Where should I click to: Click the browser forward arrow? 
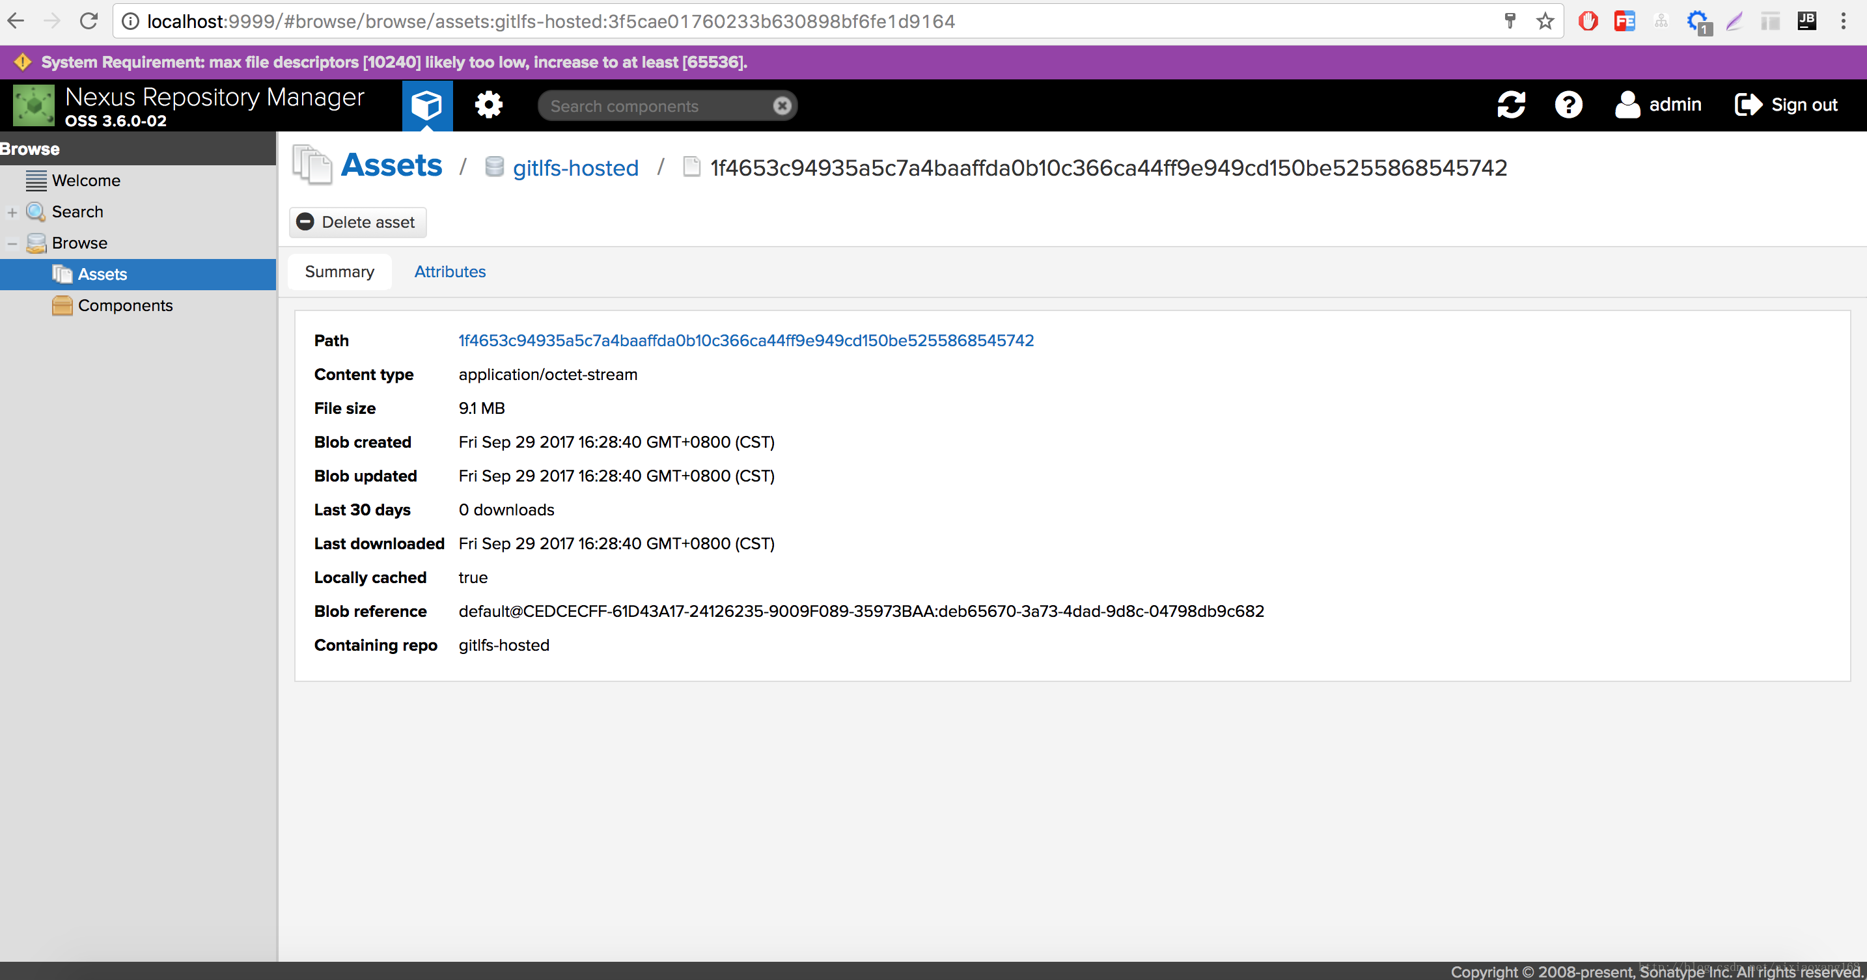pos(52,21)
